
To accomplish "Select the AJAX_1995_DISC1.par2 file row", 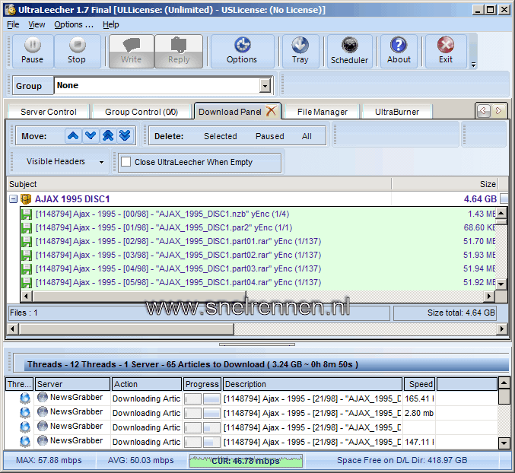I will 258,228.
